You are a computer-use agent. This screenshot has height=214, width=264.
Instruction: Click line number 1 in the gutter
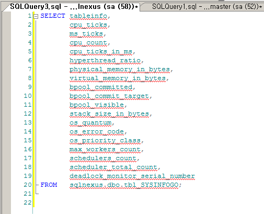tap(30, 16)
